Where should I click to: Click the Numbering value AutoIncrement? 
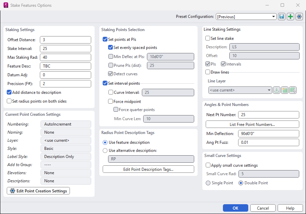click(66, 124)
